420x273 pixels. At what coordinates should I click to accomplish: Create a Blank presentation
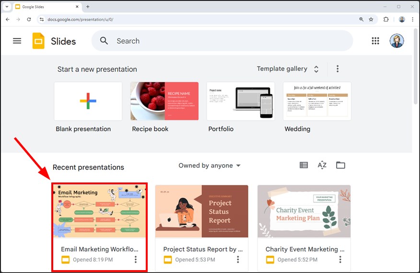tap(88, 101)
